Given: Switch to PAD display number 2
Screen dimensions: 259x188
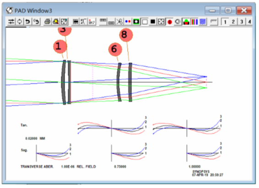Looking at the screenshot, I should [233, 21].
